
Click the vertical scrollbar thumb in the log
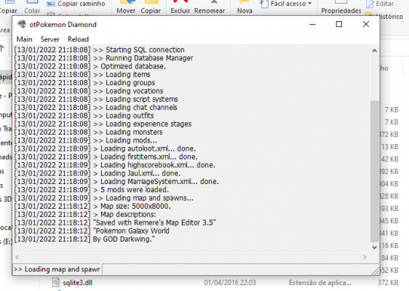pos(375,171)
